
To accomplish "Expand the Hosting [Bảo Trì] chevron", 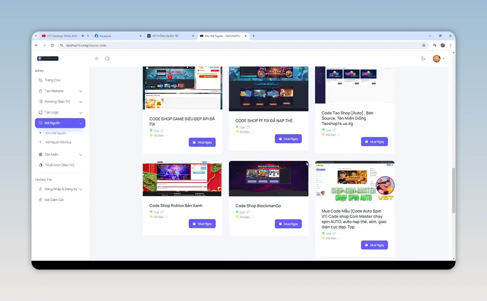I will [81, 102].
